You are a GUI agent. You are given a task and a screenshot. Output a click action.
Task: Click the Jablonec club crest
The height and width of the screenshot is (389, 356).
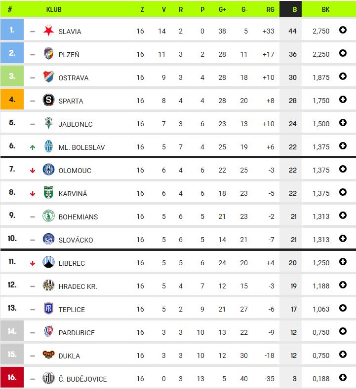pyautogui.click(x=48, y=123)
